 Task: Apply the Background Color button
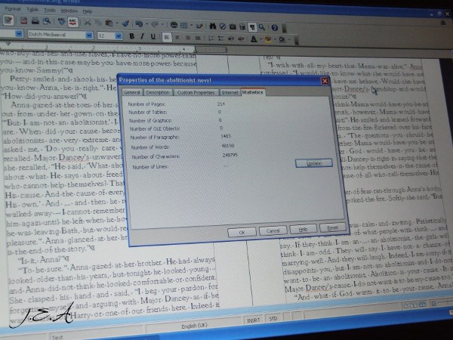(x=282, y=39)
